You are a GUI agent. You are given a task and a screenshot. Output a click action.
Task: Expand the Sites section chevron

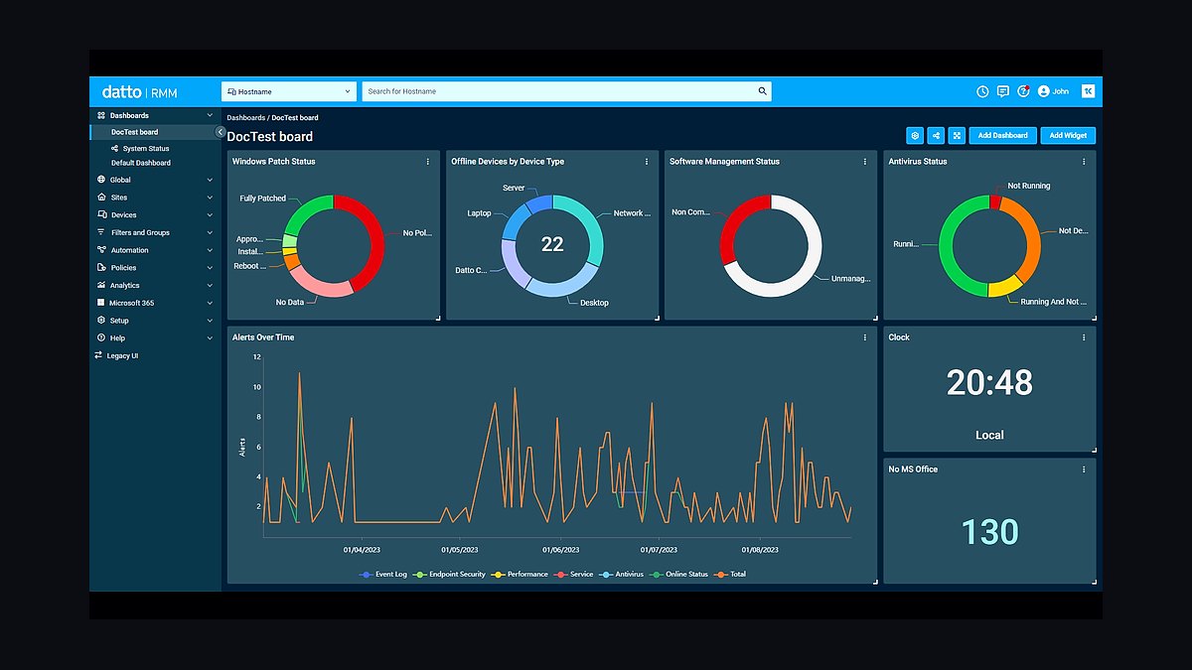tap(210, 198)
